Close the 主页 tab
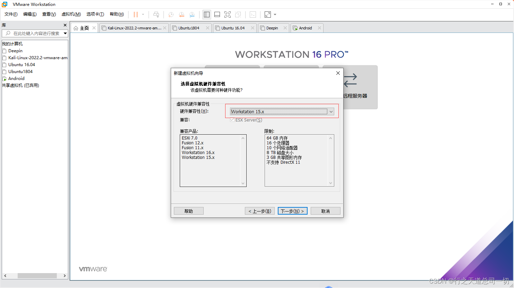 tap(94, 28)
